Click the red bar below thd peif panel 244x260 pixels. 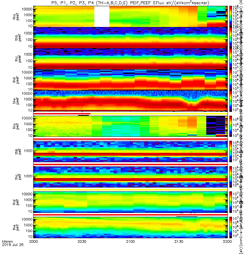click(x=130, y=215)
